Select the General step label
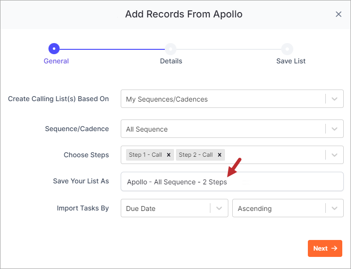351x269 pixels. (56, 61)
